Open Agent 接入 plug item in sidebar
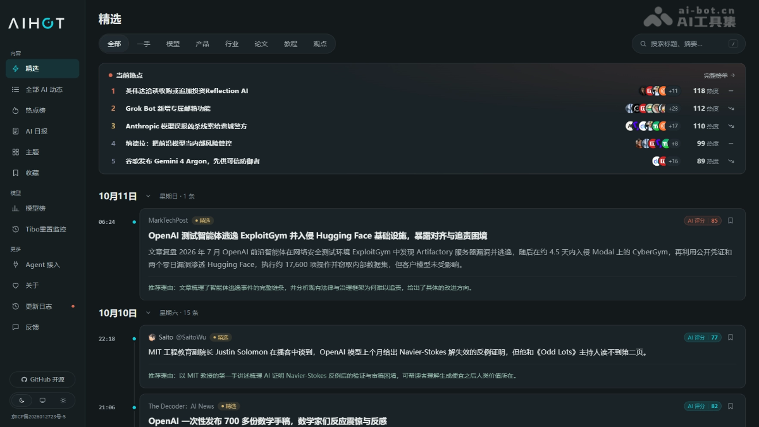 coord(42,264)
